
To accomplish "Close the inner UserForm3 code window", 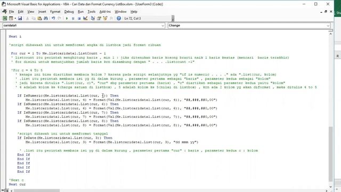I will [x=331, y=12].
